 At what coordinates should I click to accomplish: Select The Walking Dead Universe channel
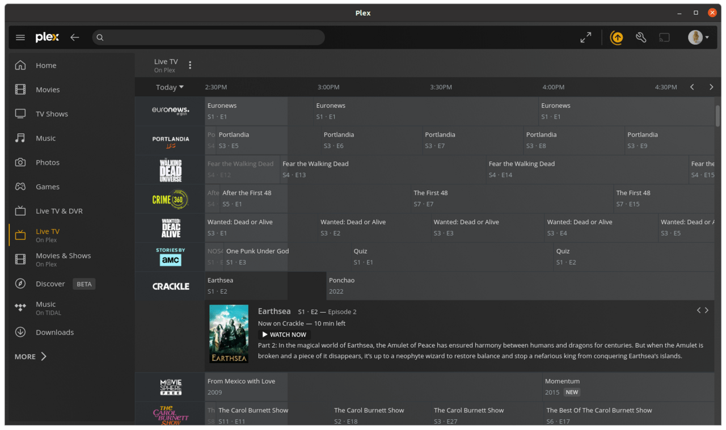pos(170,170)
